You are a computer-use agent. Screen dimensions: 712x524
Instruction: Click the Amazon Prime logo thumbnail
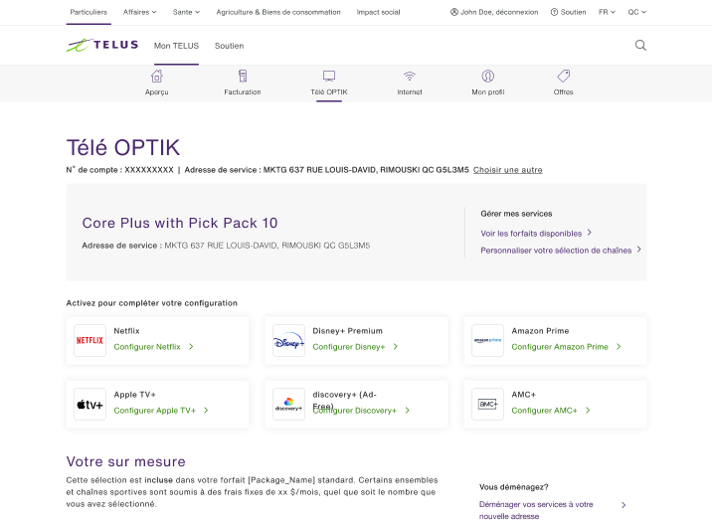pyautogui.click(x=487, y=340)
